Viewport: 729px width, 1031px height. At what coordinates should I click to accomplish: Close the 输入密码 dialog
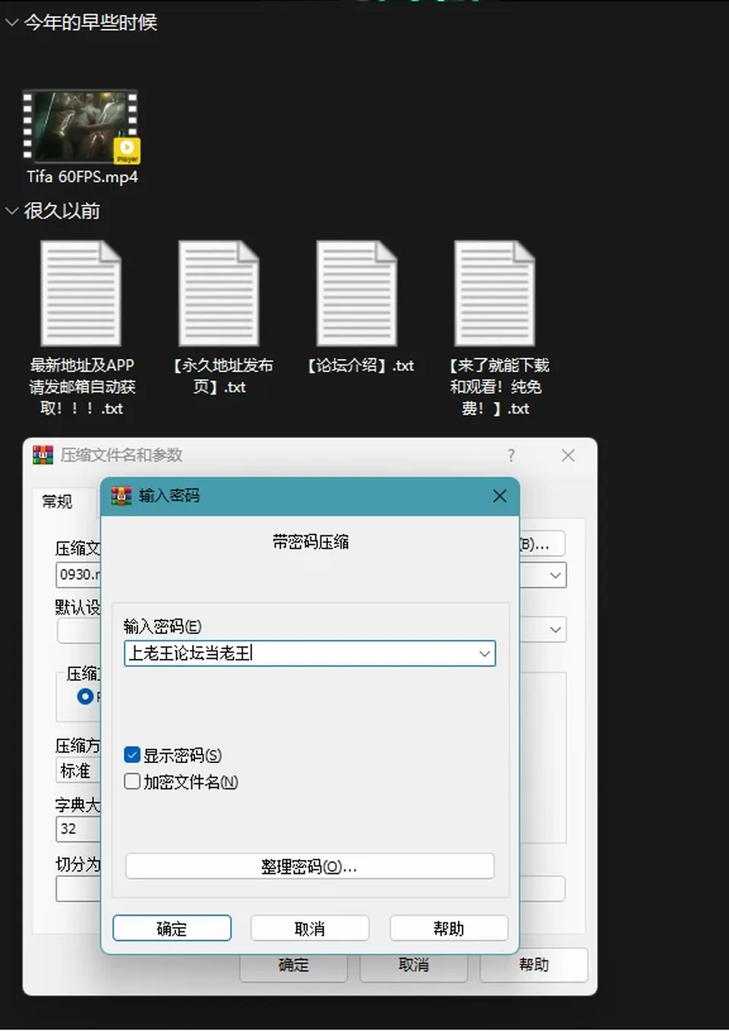click(500, 496)
